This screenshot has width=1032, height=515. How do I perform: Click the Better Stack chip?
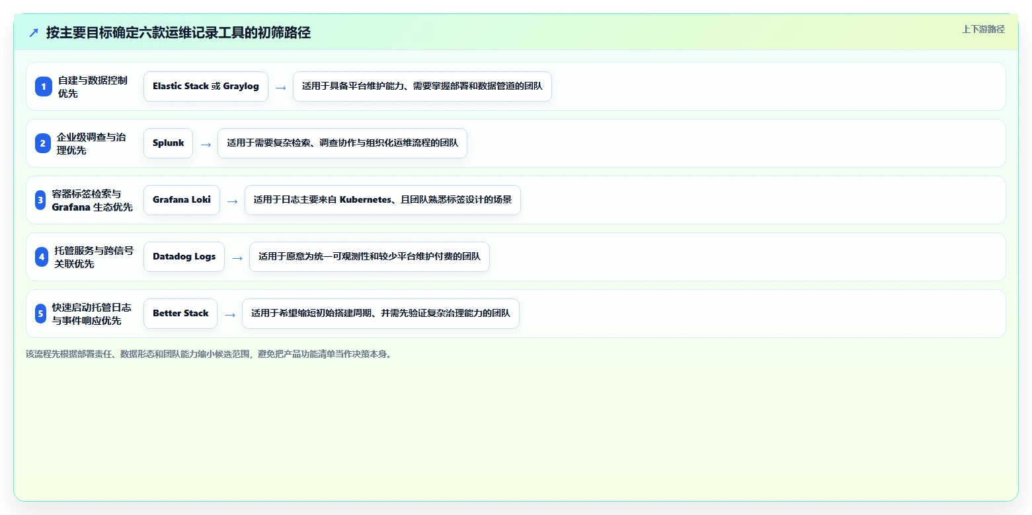point(180,314)
